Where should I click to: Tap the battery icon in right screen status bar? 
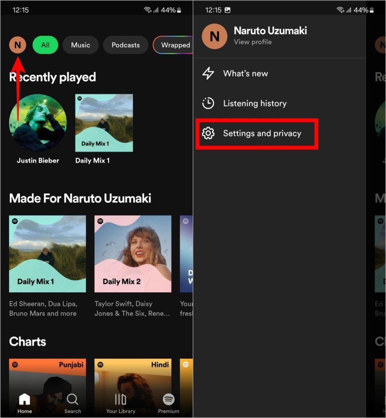coord(372,10)
